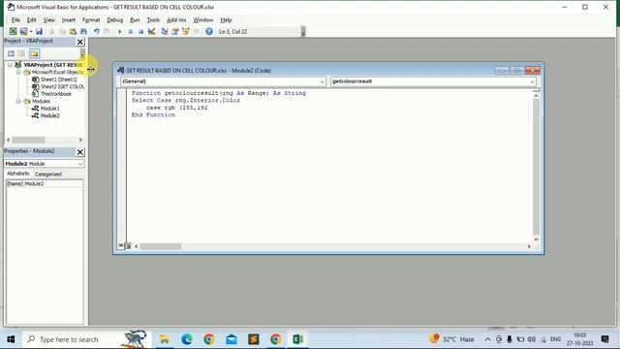The image size is (620, 349).
Task: Open the Edit menu
Action: click(31, 19)
